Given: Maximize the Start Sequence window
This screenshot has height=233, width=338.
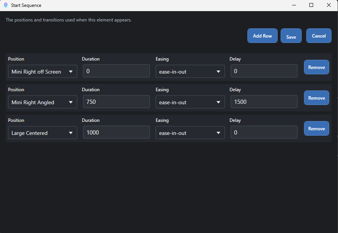Looking at the screenshot, I should [311, 5].
